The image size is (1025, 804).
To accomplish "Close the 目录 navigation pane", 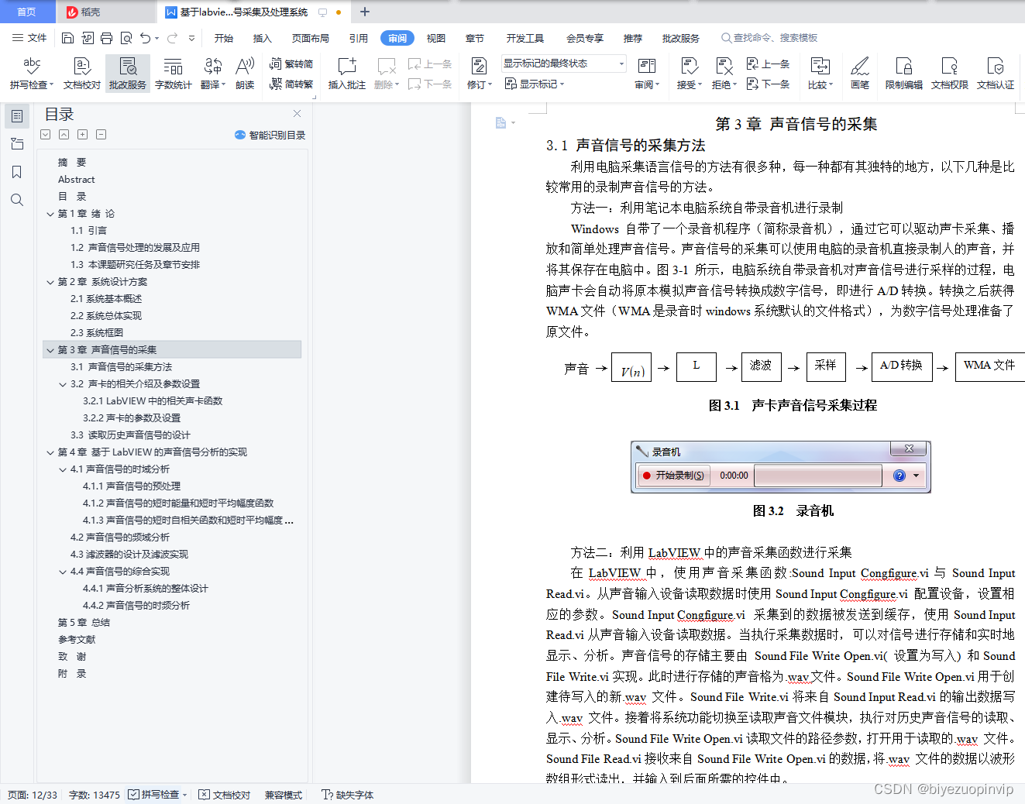I will (x=297, y=114).
